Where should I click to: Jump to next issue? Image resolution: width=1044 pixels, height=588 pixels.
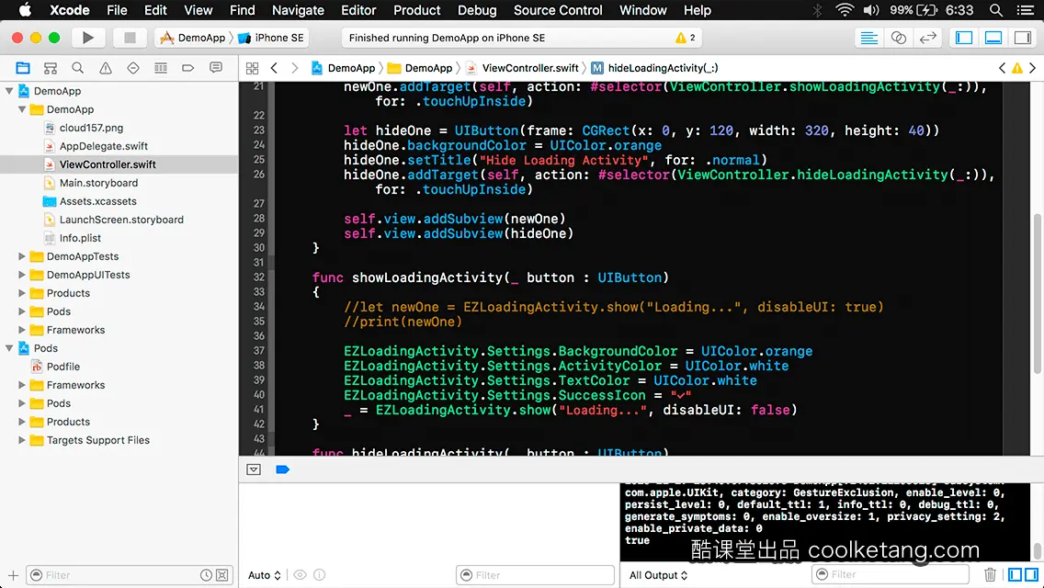[x=1033, y=68]
